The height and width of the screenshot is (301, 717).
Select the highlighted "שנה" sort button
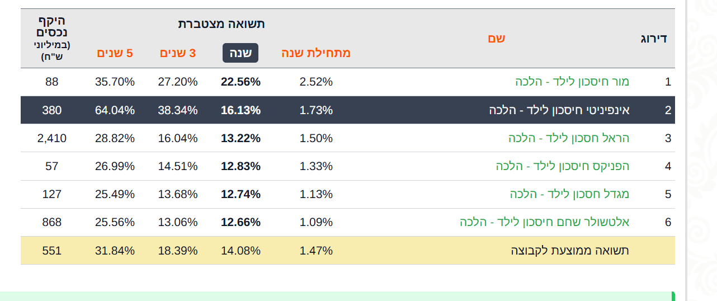click(240, 53)
